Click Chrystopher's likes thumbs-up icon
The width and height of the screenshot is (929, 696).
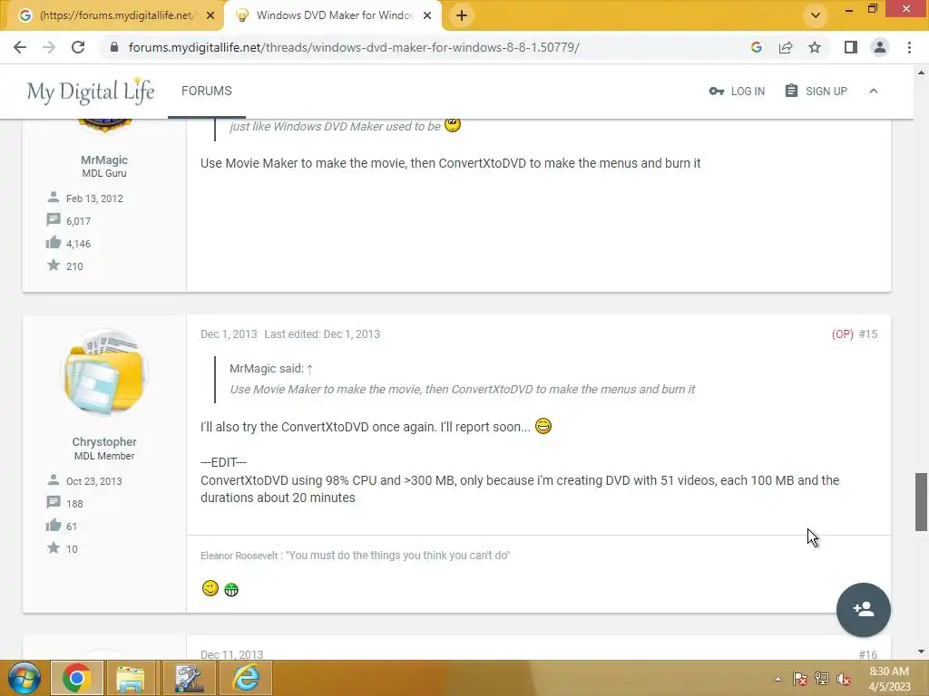pos(54,526)
